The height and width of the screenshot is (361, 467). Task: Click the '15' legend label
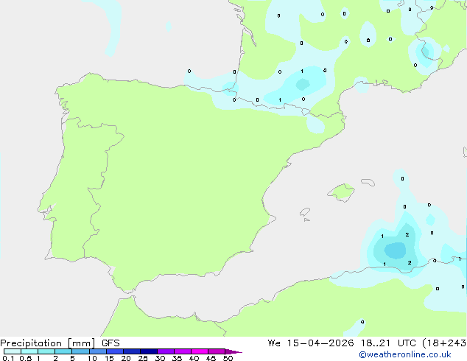click(109, 358)
